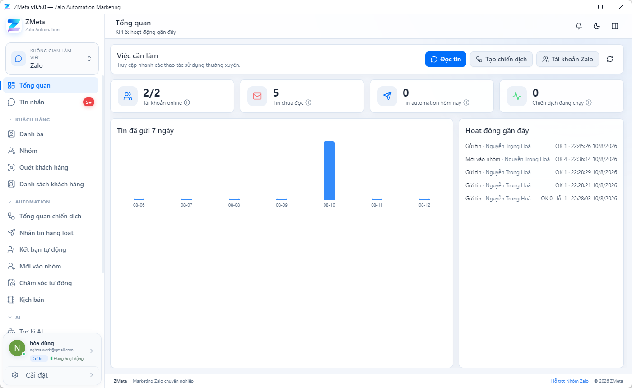Click info icon beside Chiến dịch đang chạy
This screenshot has width=632, height=388.
tap(589, 103)
